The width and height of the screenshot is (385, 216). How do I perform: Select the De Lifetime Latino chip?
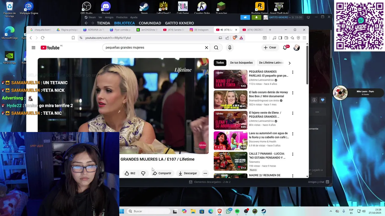point(271,63)
